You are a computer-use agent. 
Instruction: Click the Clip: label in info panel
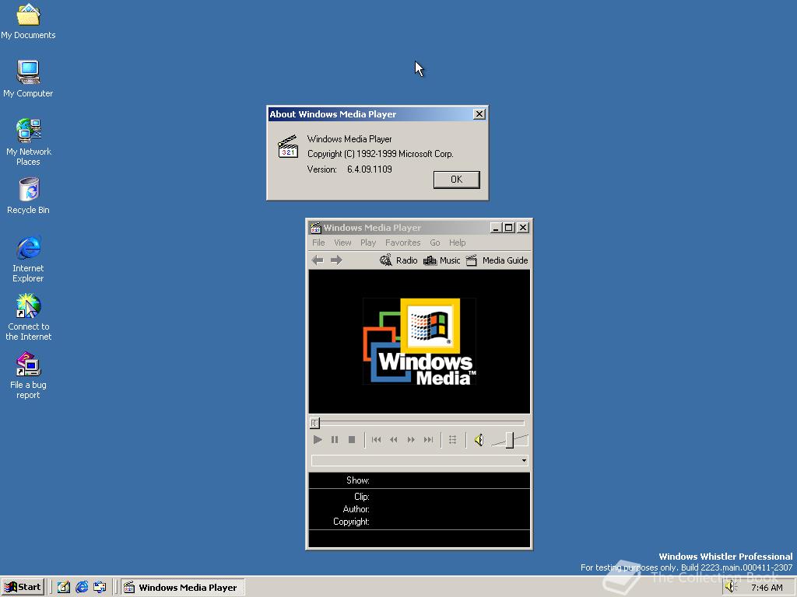click(x=361, y=497)
